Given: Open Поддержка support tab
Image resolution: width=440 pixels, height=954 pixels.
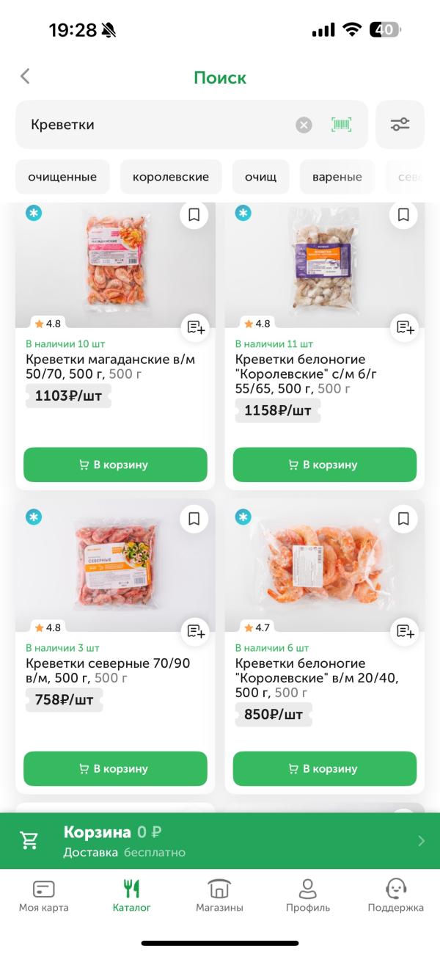Looking at the screenshot, I should (396, 895).
